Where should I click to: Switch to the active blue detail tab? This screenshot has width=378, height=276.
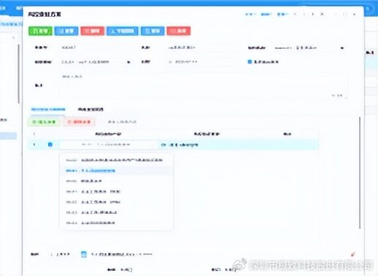pos(48,110)
